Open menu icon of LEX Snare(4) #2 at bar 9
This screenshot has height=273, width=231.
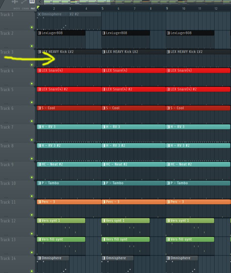168,89
